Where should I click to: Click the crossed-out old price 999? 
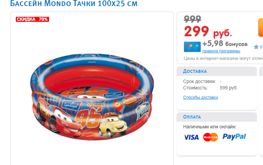click(x=192, y=19)
